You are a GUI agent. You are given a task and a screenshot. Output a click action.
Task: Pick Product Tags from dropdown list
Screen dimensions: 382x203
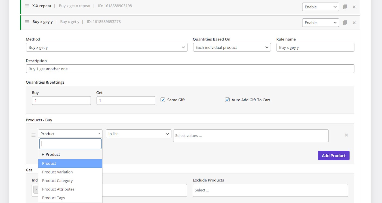[x=54, y=198]
